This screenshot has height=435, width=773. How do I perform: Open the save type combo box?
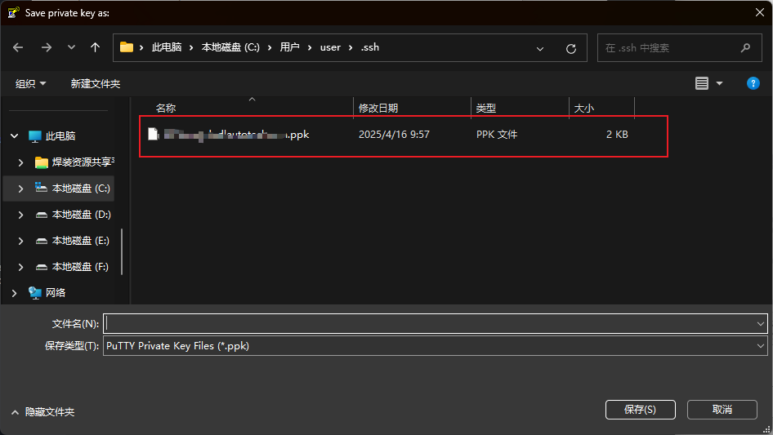pyautogui.click(x=436, y=346)
